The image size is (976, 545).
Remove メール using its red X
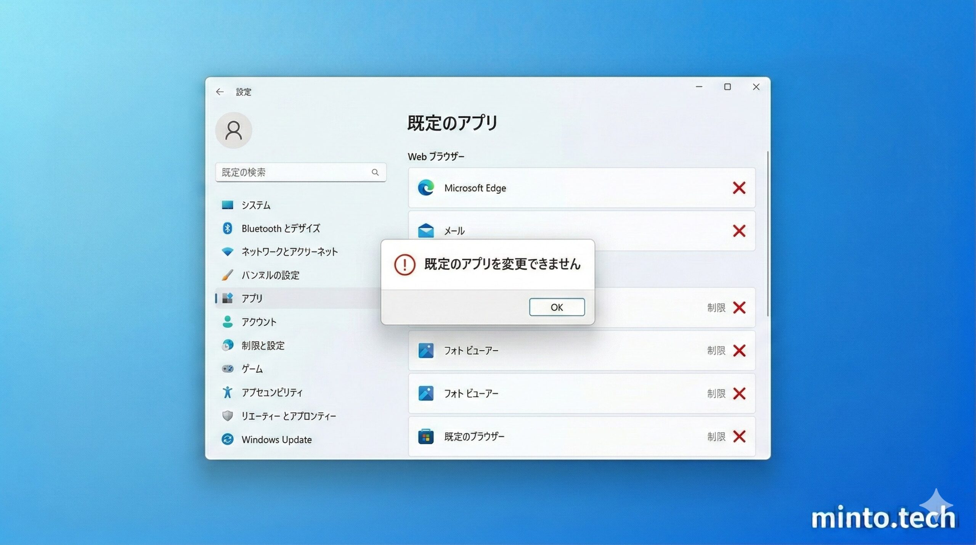(739, 231)
